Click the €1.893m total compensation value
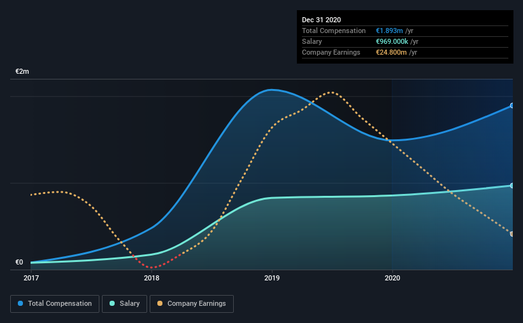This screenshot has width=523, height=323. click(389, 31)
